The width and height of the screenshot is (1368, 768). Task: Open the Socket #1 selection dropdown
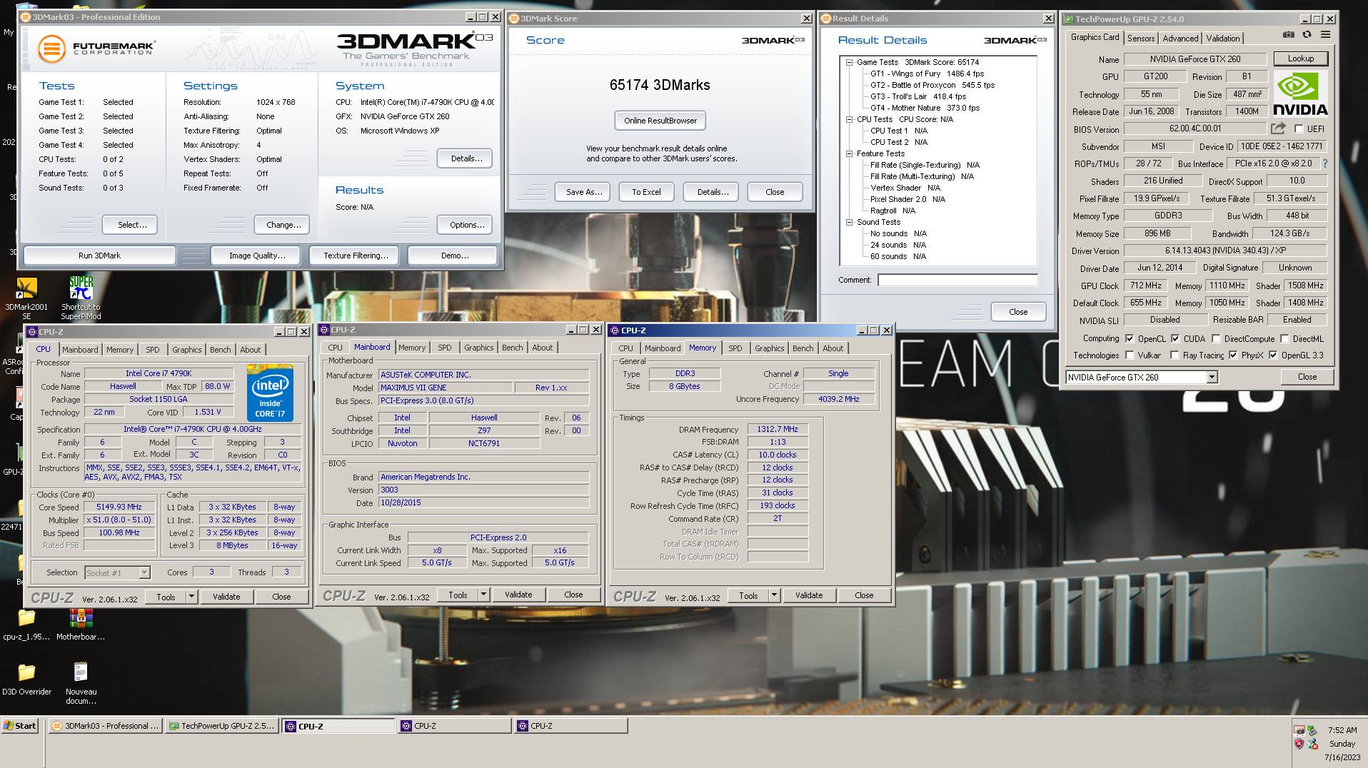click(144, 572)
